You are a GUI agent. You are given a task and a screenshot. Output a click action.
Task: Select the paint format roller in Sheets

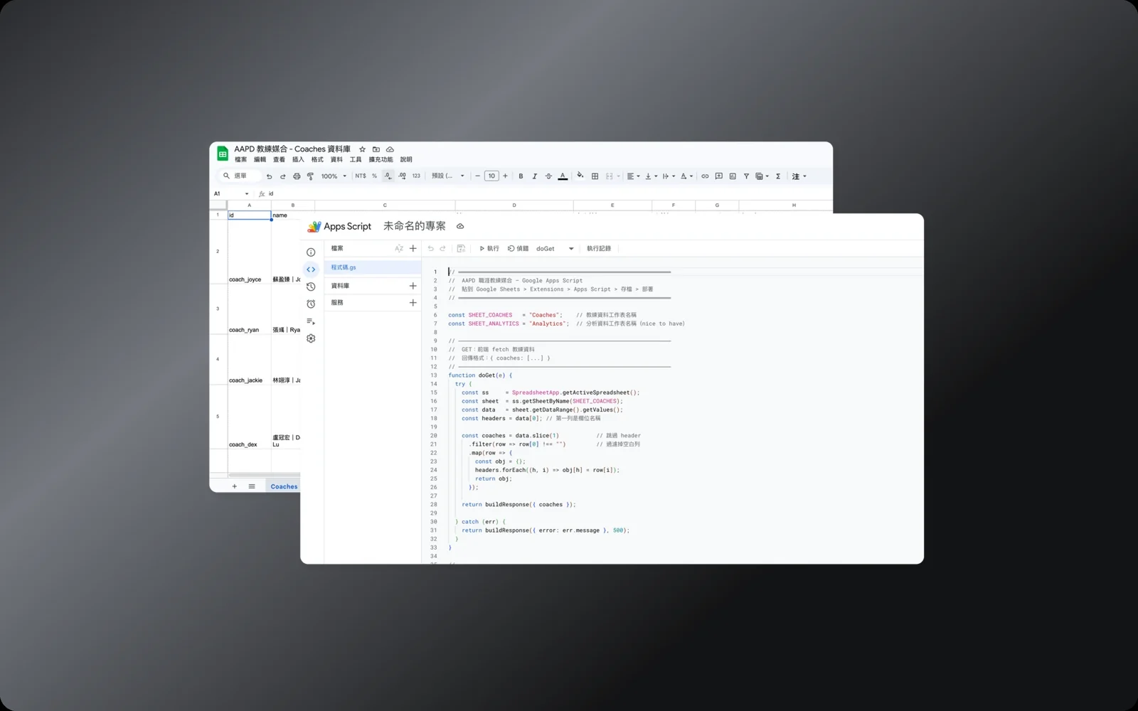[x=310, y=176]
